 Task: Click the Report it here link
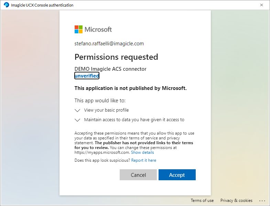(144, 160)
